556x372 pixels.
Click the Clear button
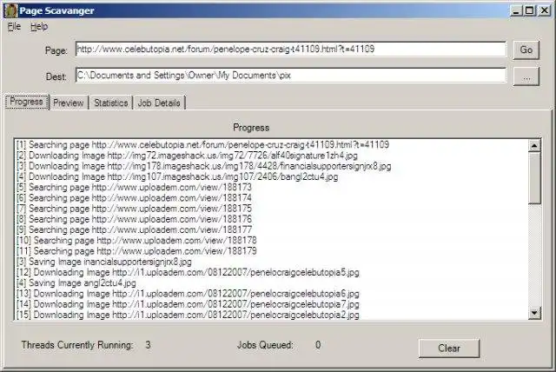(449, 349)
